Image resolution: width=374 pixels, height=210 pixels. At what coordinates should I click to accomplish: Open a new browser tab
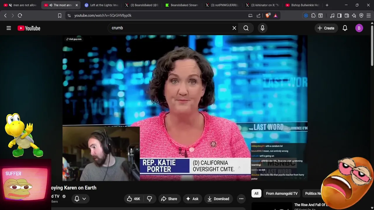[327, 5]
